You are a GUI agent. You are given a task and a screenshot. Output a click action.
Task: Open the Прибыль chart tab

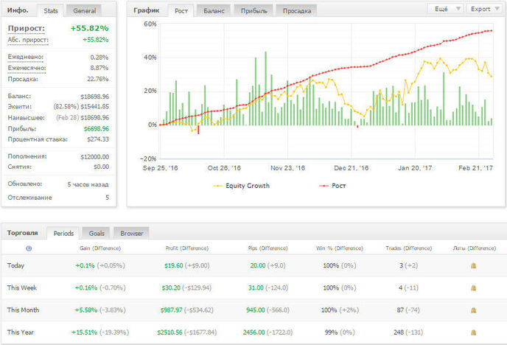point(253,10)
